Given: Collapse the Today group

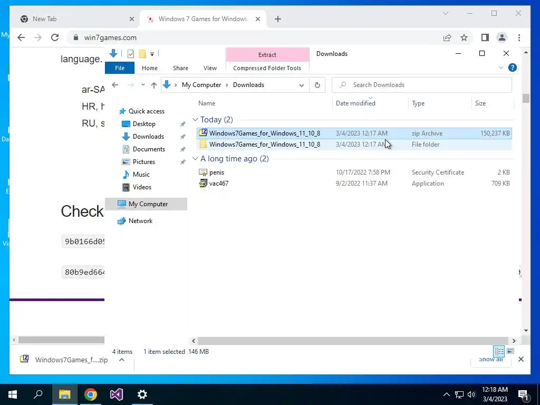Looking at the screenshot, I should (195, 120).
